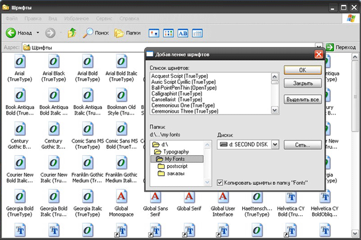This screenshot has height=240, width=361.
Task: Click the OK button in the dialog
Action: pos(303,70)
